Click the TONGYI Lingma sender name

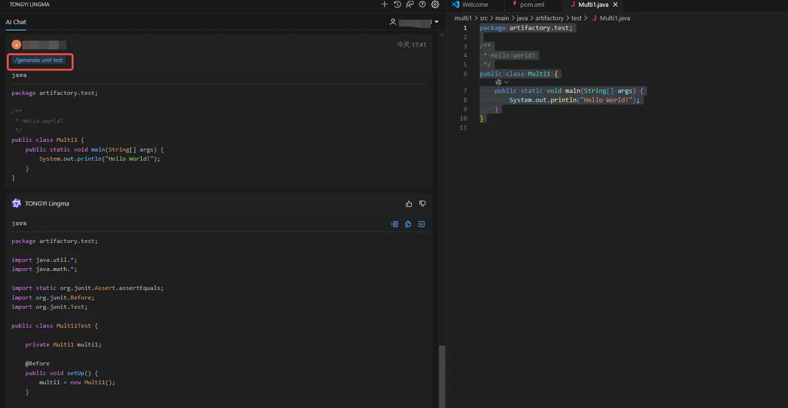pyautogui.click(x=47, y=203)
